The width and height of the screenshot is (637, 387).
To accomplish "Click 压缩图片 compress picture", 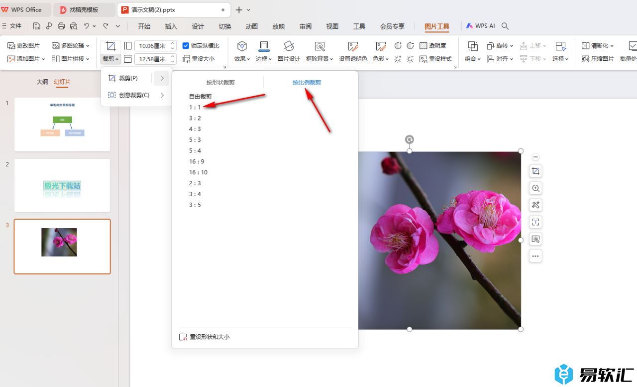I will 598,59.
